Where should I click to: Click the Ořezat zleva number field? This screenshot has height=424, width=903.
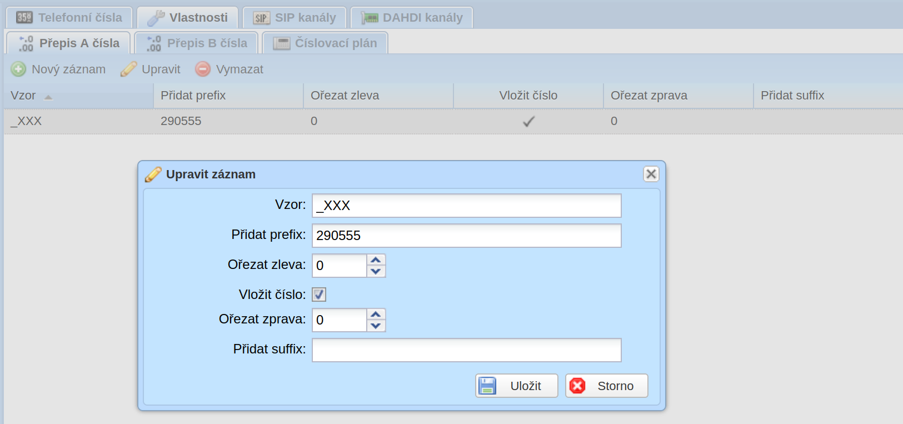(x=340, y=266)
